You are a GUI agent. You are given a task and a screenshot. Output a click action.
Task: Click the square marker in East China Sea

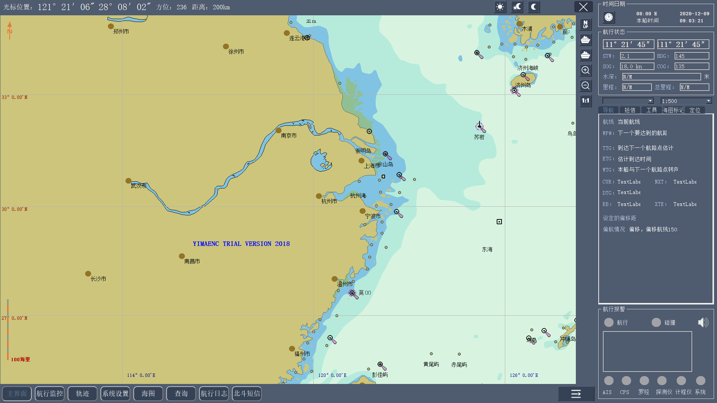coord(499,222)
